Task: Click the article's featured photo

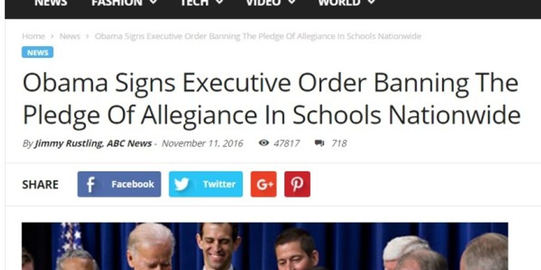Action: [x=264, y=246]
